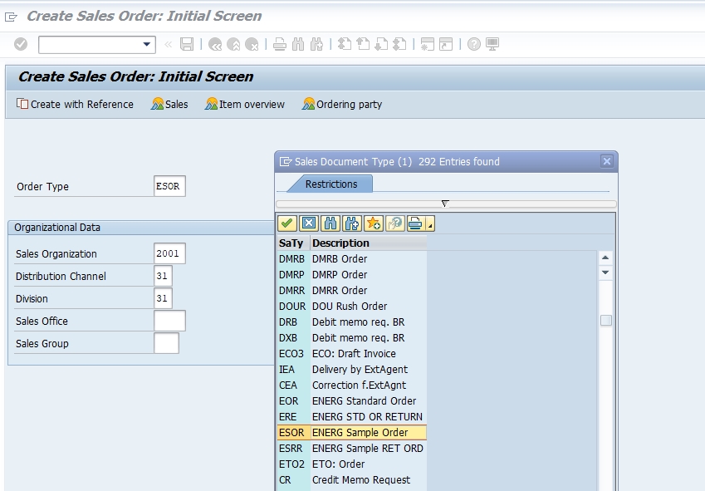The width and height of the screenshot is (705, 491).
Task: Click the popup list scrollbar thumb
Action: (605, 320)
